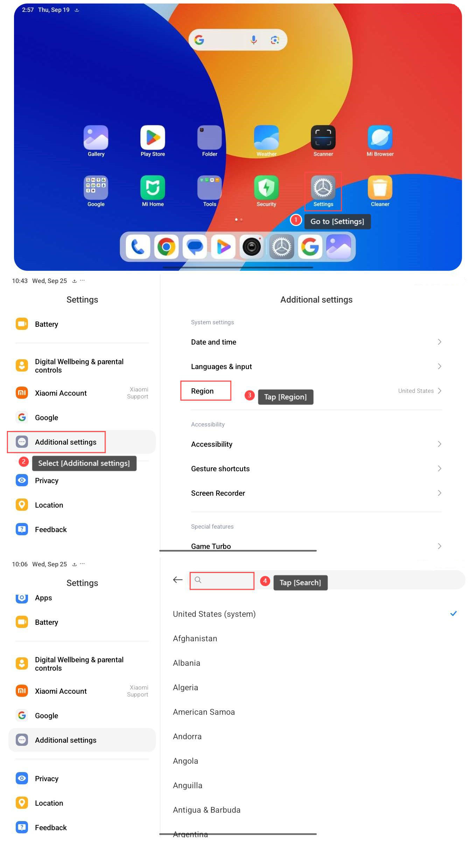
Task: Select Albania as the region
Action: (187, 663)
